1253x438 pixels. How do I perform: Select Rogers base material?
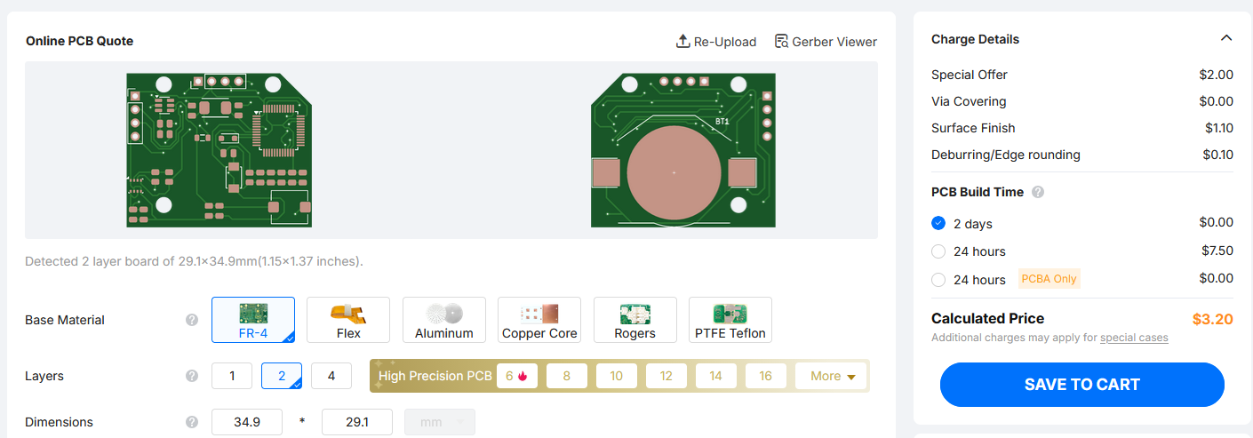point(634,320)
